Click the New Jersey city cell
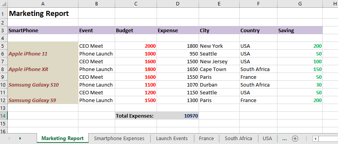Viewport: 338px width, 144px height. click(219, 61)
